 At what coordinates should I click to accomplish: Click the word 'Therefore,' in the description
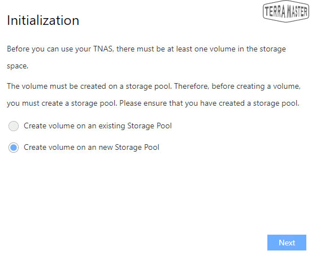[192, 86]
